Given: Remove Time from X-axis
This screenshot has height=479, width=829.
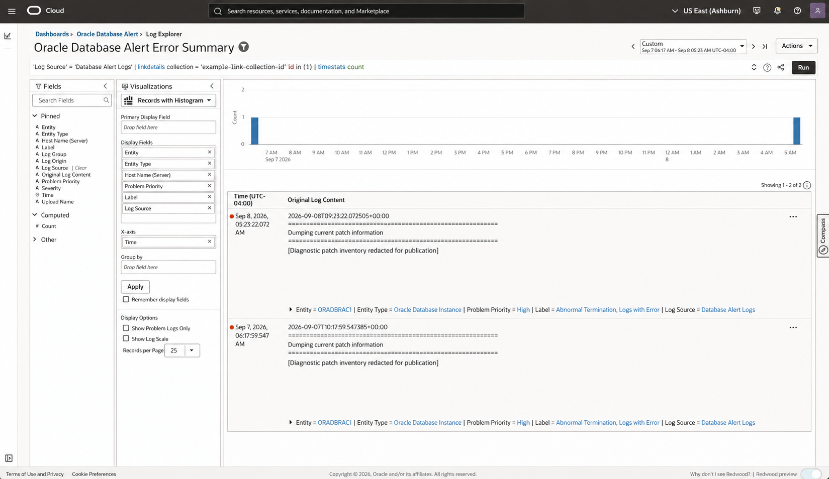Looking at the screenshot, I should [x=210, y=242].
